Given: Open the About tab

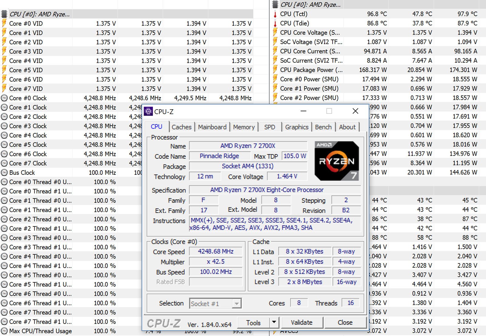Looking at the screenshot, I should click(x=347, y=127).
